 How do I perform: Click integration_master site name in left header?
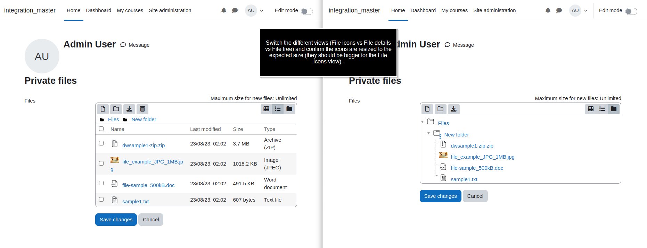coord(30,10)
